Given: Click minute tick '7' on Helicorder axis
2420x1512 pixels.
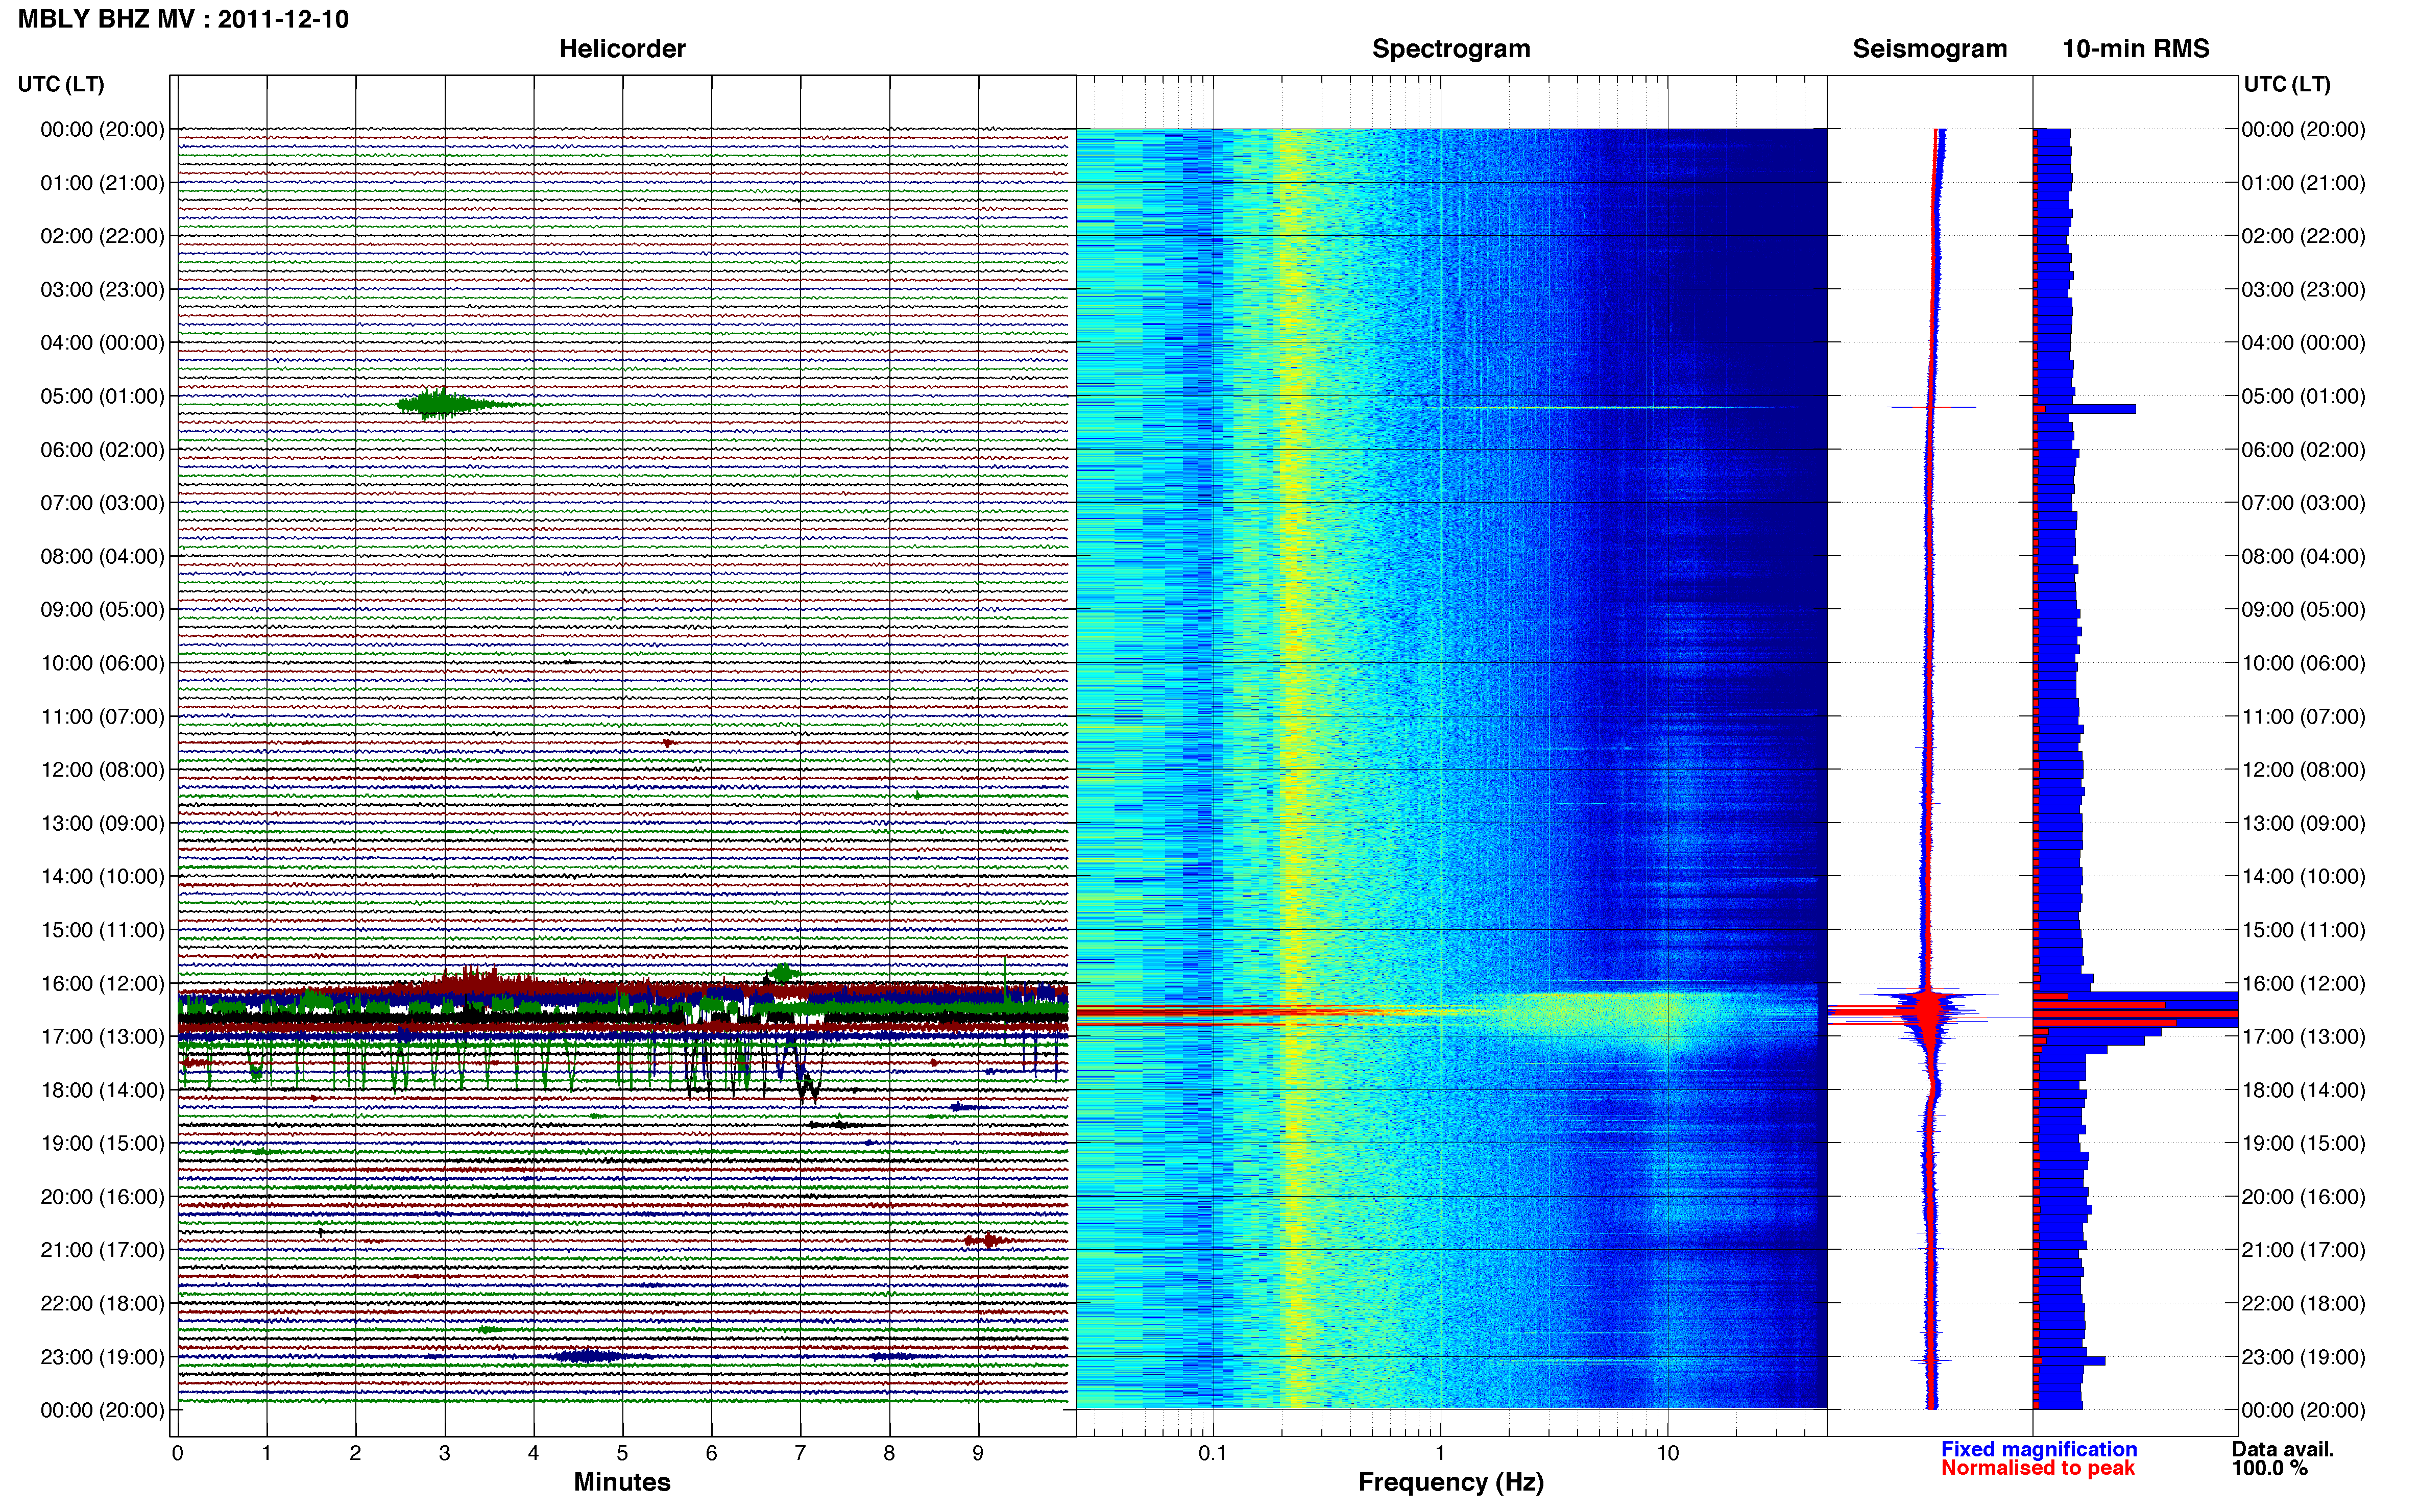Looking at the screenshot, I should point(801,1453).
